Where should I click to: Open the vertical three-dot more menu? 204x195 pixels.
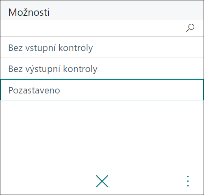[x=188, y=181]
